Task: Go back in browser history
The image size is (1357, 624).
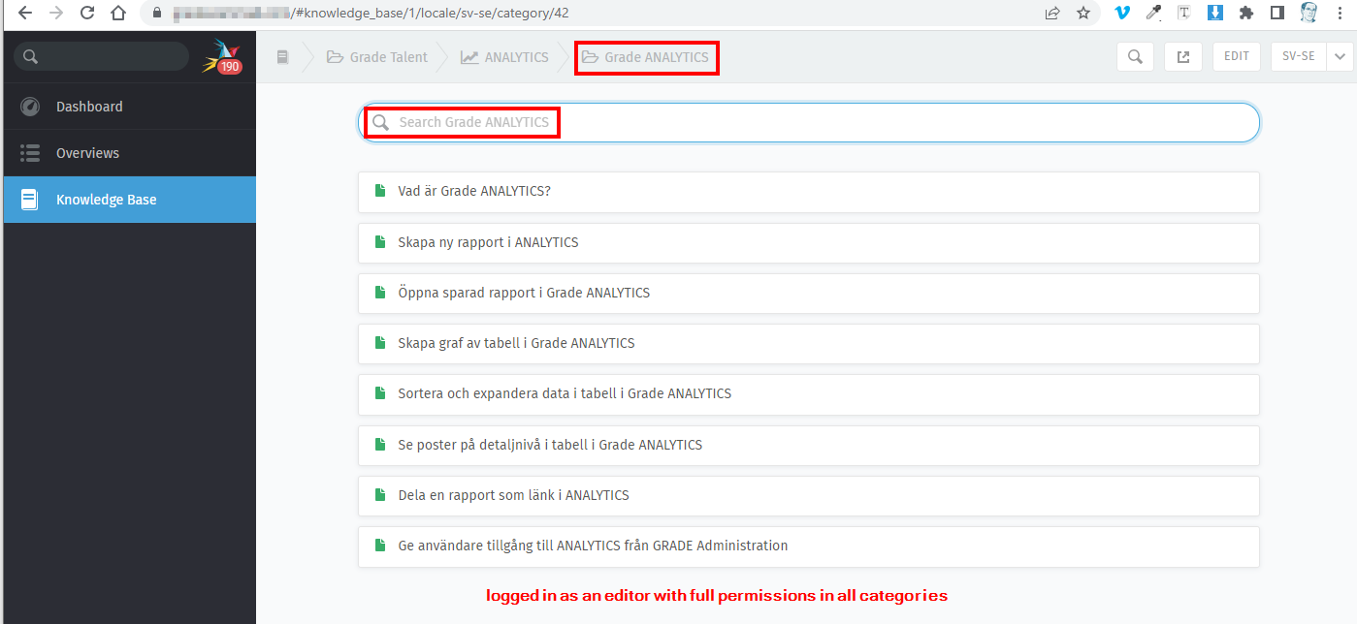Action: [x=24, y=13]
